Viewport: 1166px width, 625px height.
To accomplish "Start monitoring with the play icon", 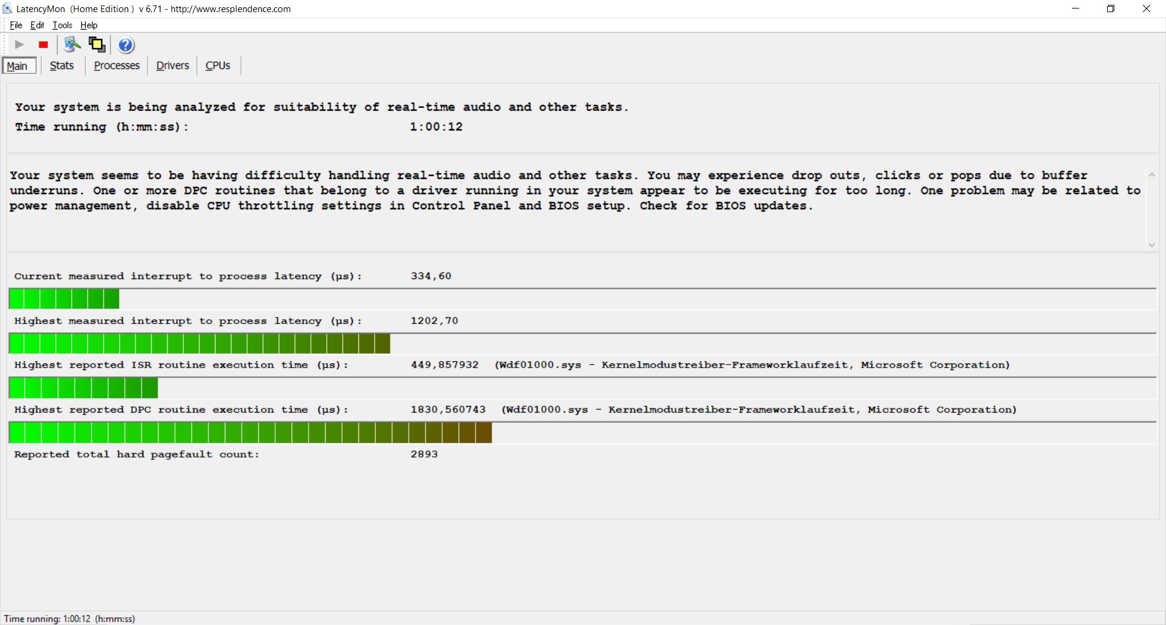I will pyautogui.click(x=19, y=45).
